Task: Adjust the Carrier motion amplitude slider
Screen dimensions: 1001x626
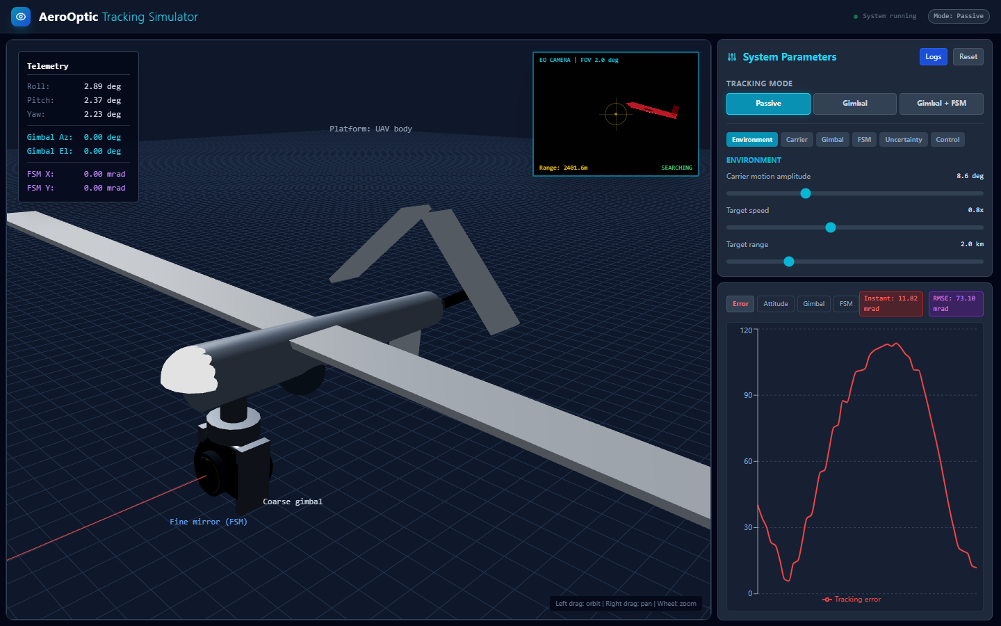Action: [x=855, y=193]
